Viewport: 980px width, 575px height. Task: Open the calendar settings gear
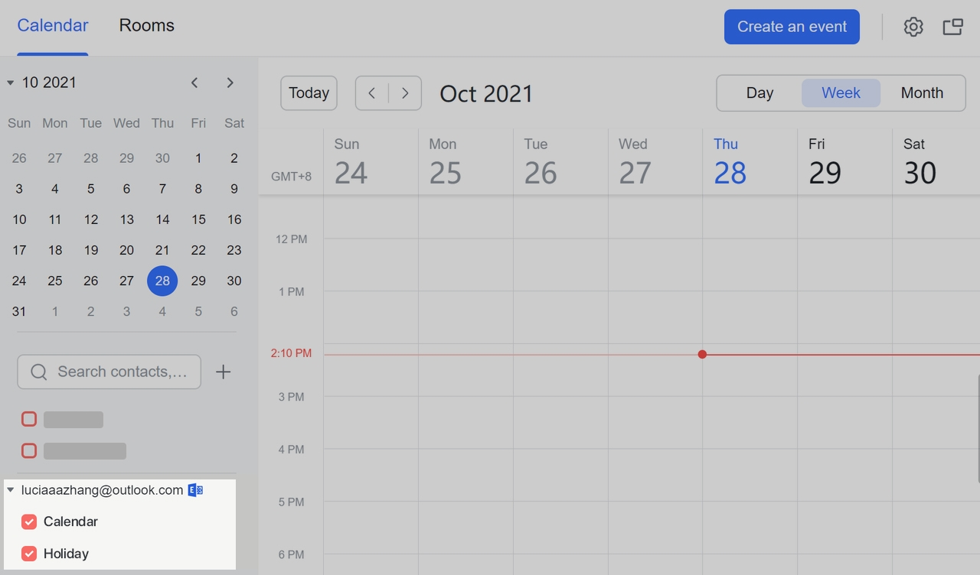[913, 26]
